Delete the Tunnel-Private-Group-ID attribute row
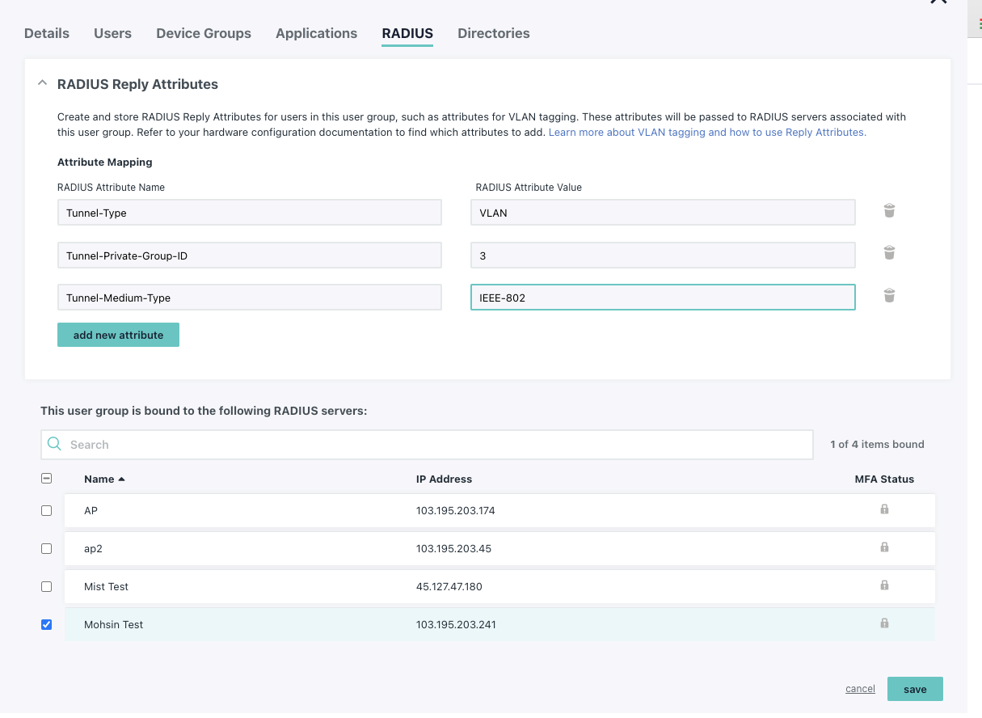Viewport: 982px width, 718px height. (x=889, y=253)
